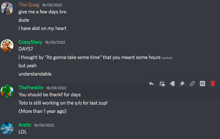Screen dimensions: 220x139
Task: Select the 'You should be thankf for days' message
Action: [x=50, y=95]
